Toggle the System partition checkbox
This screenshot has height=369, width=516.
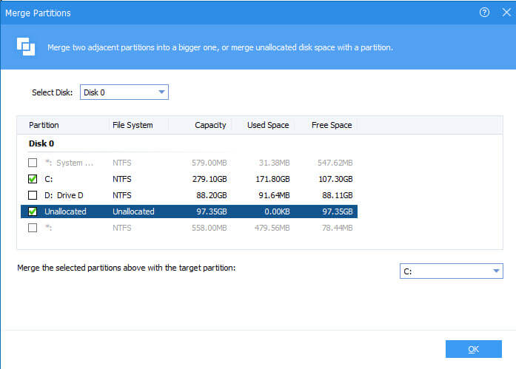pos(33,163)
